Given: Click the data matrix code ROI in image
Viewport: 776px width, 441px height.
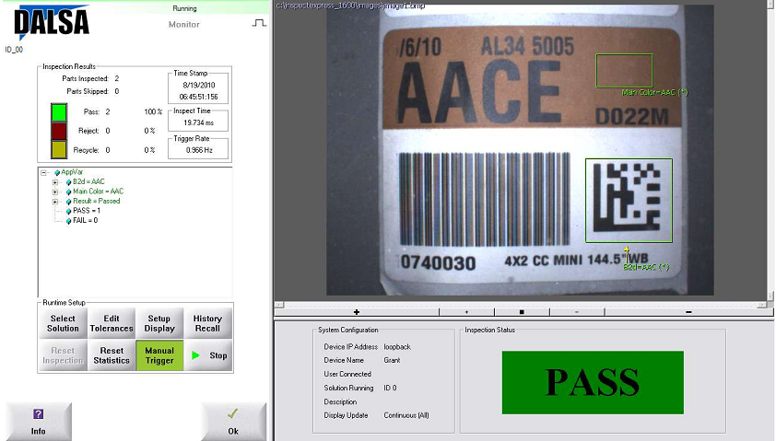Looking at the screenshot, I should pyautogui.click(x=629, y=200).
